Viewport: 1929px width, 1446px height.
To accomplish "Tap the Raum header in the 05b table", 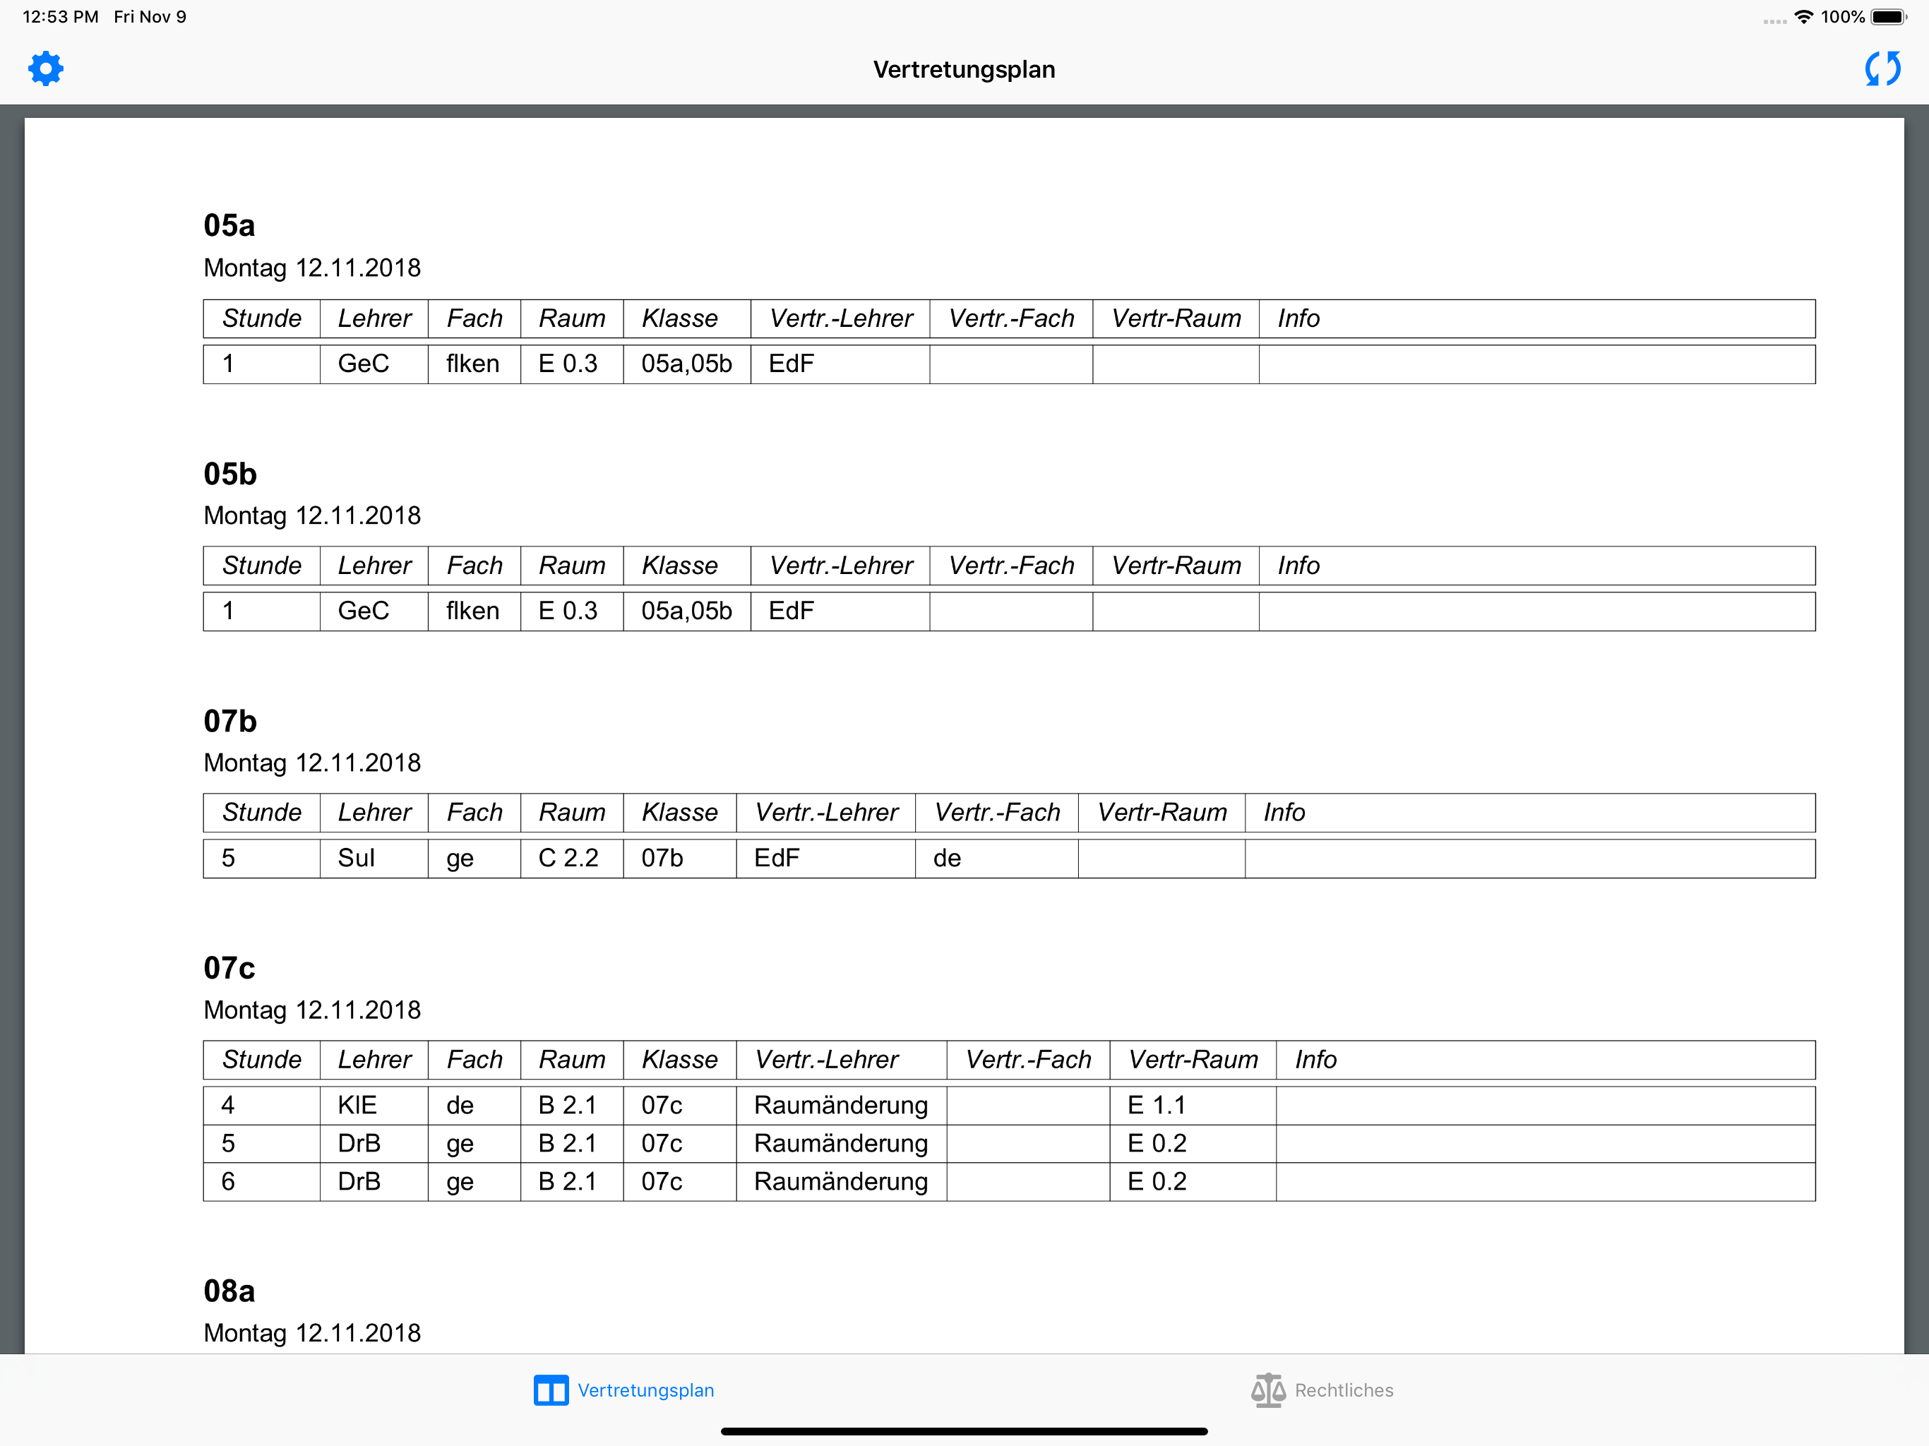I will (x=572, y=565).
